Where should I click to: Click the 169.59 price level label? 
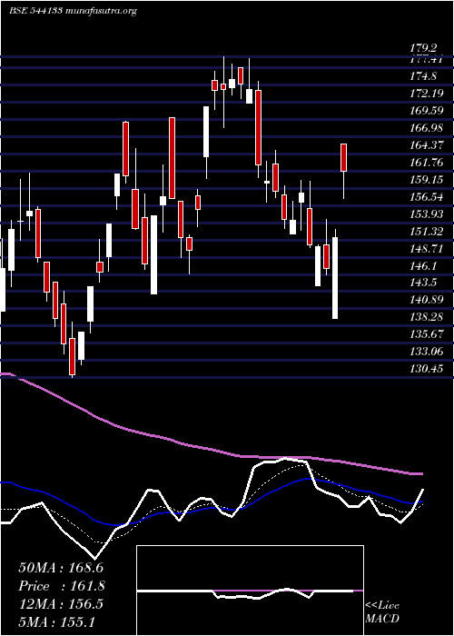point(428,110)
